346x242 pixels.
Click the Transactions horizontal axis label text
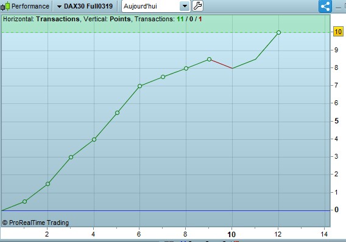click(58, 19)
